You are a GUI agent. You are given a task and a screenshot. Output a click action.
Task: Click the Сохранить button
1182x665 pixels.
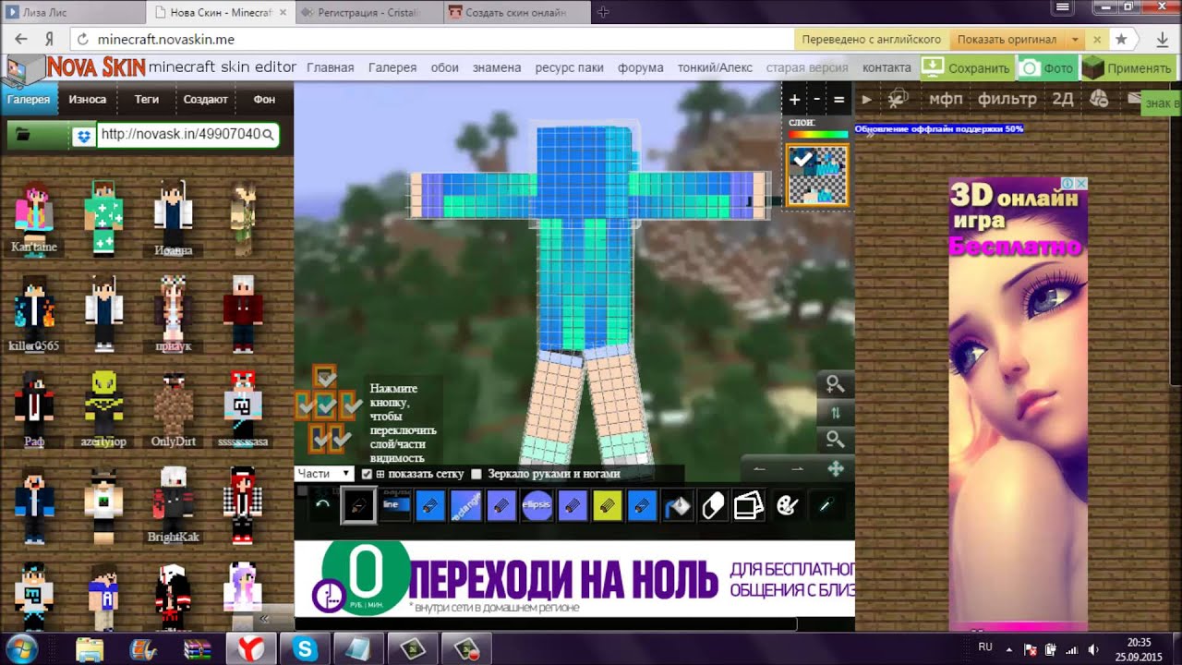(967, 67)
